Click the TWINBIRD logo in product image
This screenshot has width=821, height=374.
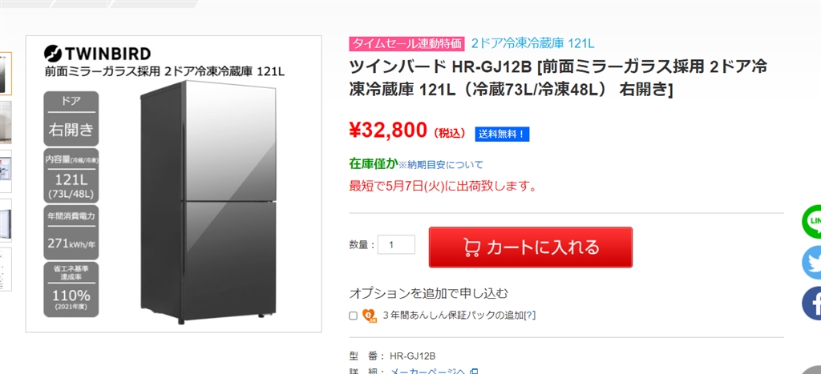pos(97,53)
